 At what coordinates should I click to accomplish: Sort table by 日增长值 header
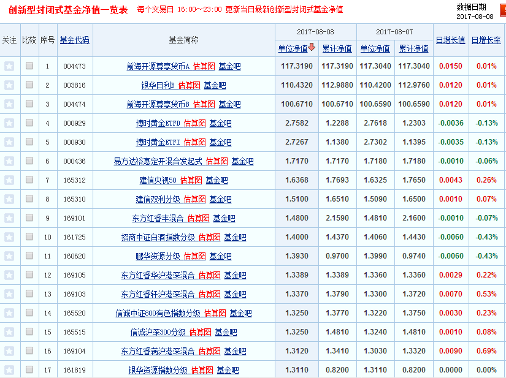451,40
